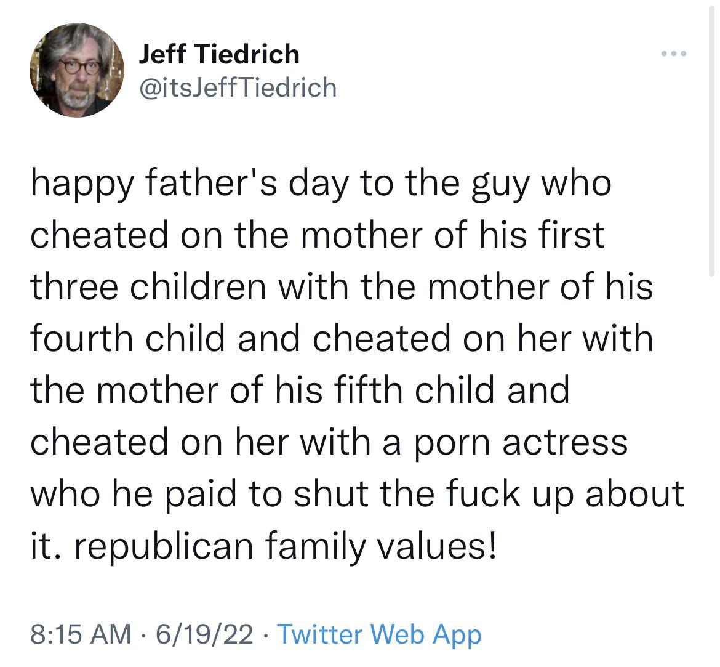Click the tweet text starting "happy father's day"
The height and width of the screenshot is (667, 720).
tap(358, 364)
